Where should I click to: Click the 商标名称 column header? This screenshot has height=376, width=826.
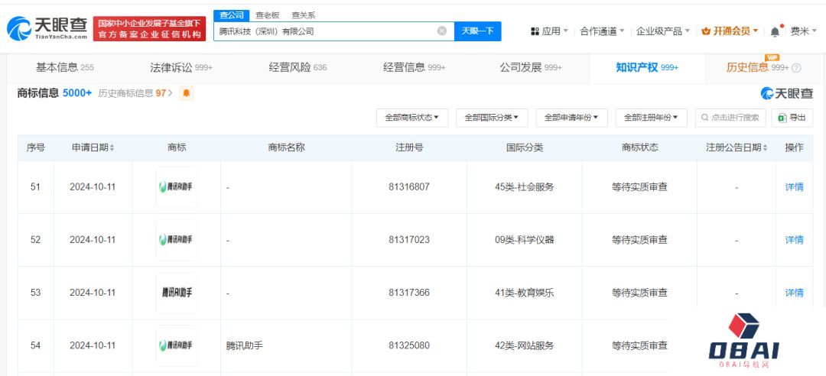click(x=286, y=147)
